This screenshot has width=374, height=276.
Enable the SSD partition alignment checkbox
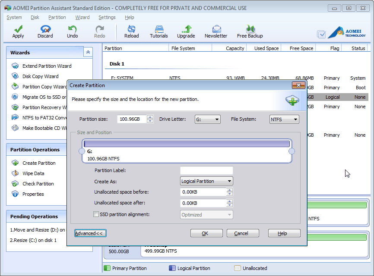[96, 214]
